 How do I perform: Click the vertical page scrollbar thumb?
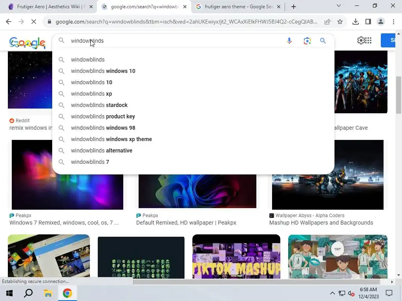coord(399,95)
